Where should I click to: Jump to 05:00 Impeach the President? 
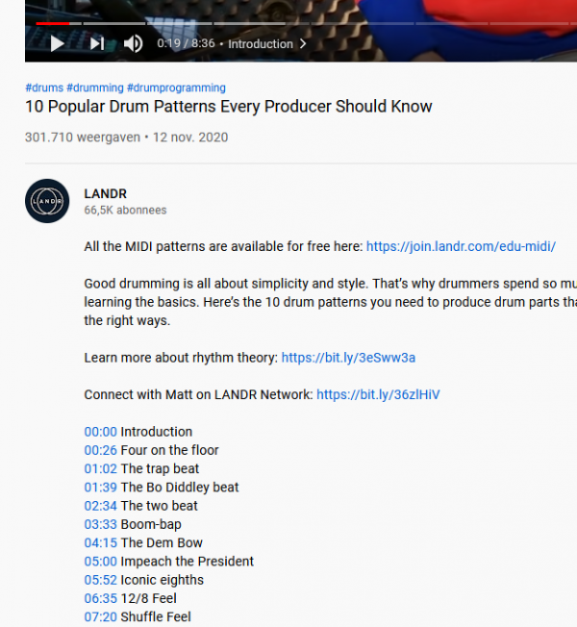coord(100,562)
